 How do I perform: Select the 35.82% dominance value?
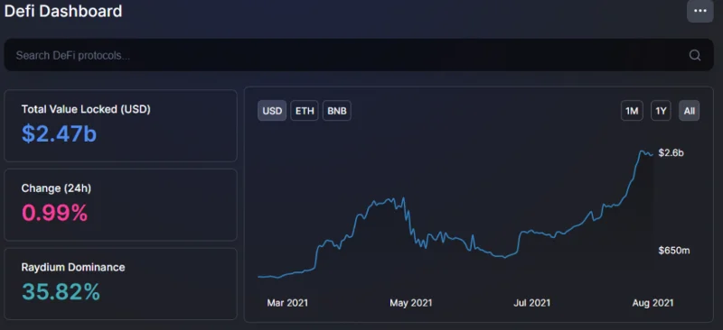pyautogui.click(x=61, y=292)
